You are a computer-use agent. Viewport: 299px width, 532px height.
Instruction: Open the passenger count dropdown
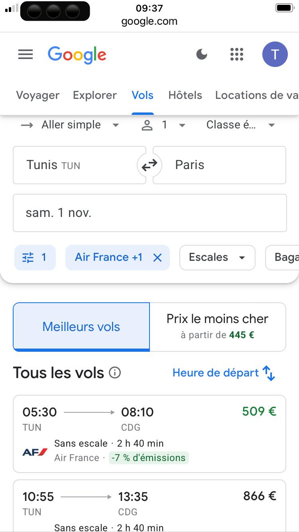164,125
